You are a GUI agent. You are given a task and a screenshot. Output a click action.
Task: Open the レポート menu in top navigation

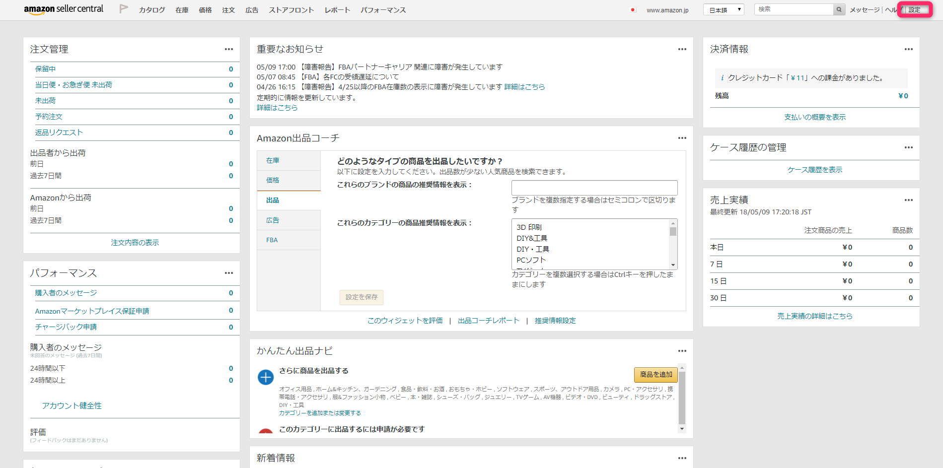(337, 9)
